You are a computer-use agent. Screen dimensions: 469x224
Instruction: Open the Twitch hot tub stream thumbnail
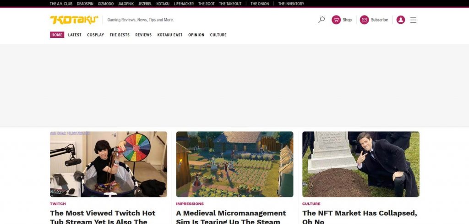coord(109,164)
